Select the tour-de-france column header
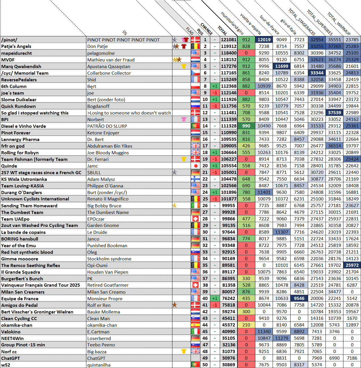The image size is (361, 368). click(269, 25)
